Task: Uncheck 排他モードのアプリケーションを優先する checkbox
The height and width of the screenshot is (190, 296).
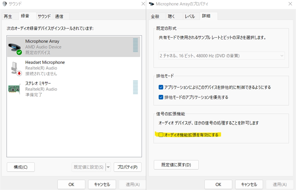Action: (x=161, y=97)
